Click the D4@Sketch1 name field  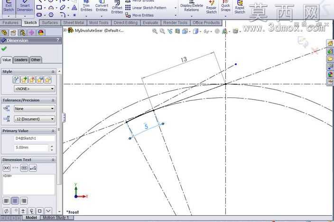coord(34,138)
